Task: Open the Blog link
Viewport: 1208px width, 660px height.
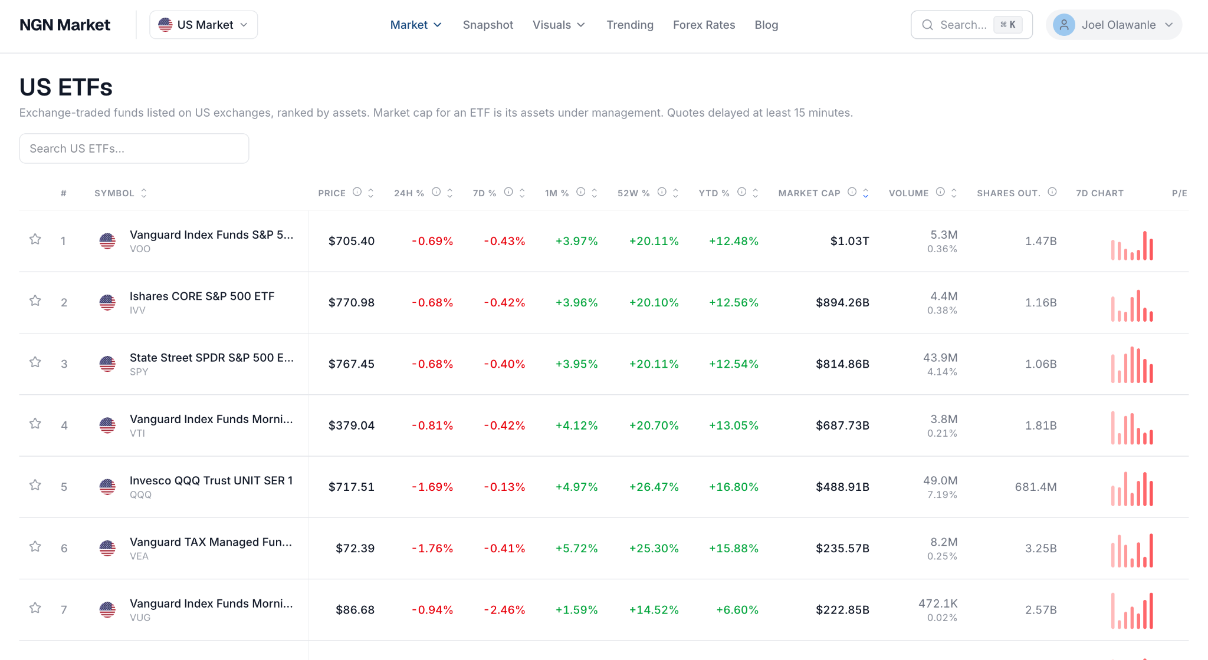Action: point(766,25)
